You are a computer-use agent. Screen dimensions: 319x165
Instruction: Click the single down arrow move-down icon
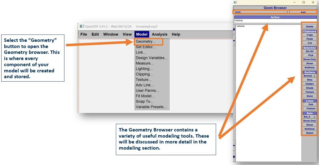click(234, 146)
